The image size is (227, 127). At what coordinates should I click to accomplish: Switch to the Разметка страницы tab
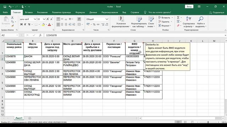click(61, 12)
